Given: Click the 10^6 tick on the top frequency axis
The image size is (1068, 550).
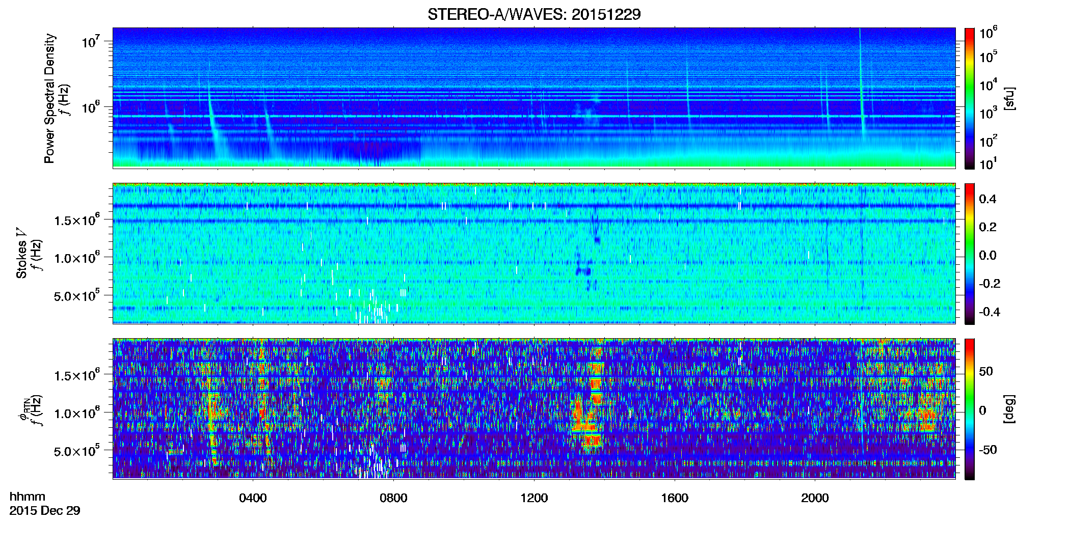Looking at the screenshot, I should [90, 107].
